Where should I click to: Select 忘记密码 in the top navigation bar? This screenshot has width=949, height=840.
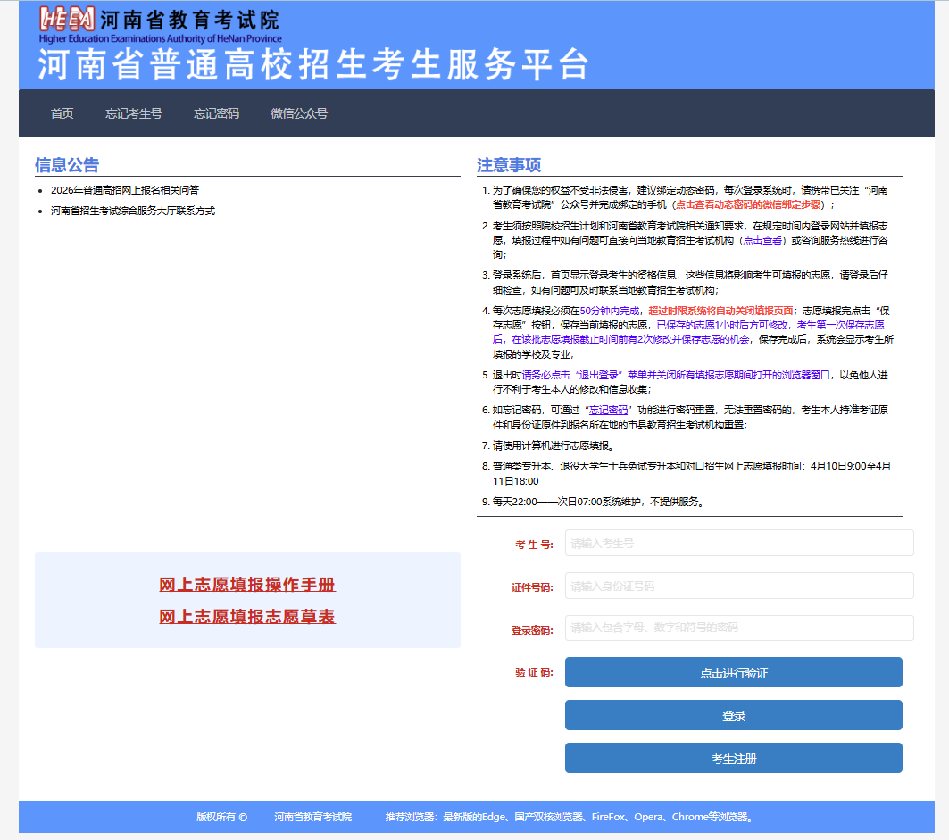216,113
